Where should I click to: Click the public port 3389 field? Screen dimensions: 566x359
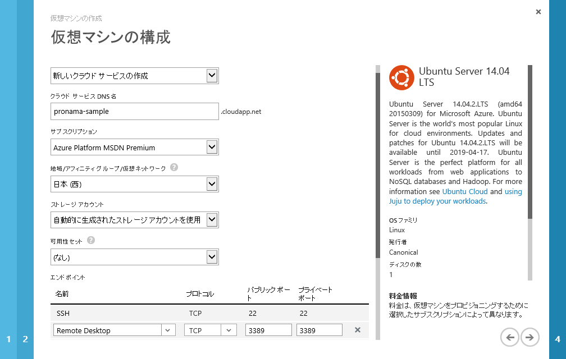click(x=268, y=330)
